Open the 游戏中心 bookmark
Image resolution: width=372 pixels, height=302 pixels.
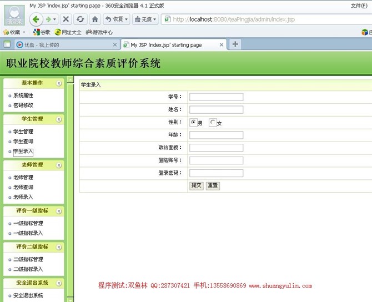tap(99, 32)
